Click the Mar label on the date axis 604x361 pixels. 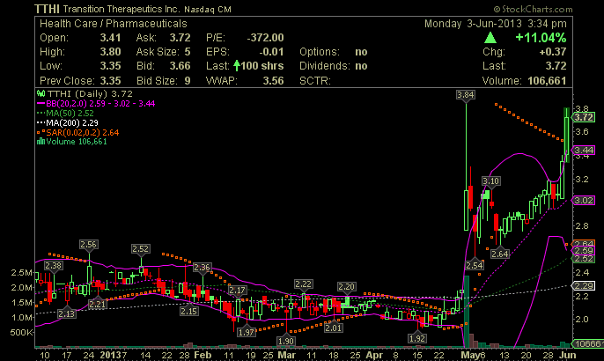pyautogui.click(x=287, y=355)
